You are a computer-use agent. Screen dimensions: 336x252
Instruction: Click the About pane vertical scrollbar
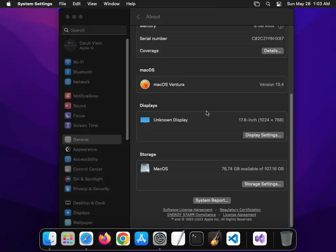(x=291, y=160)
